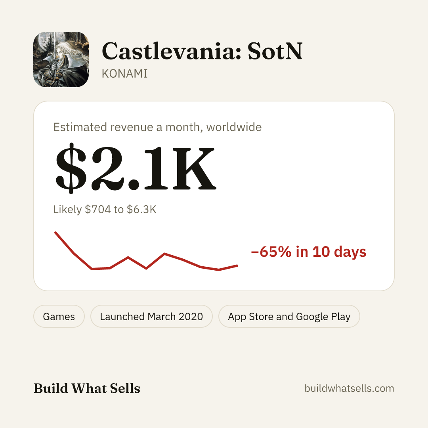Click the starting point of the red trend line
This screenshot has width=428, height=428.
click(56, 233)
